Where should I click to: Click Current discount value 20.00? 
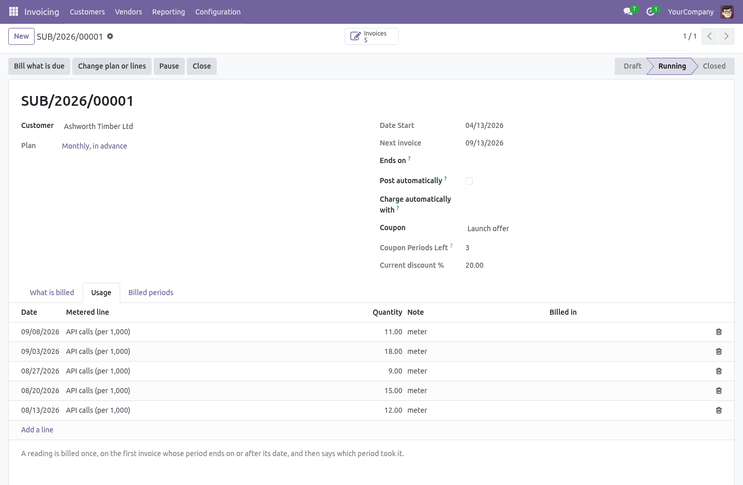point(474,265)
